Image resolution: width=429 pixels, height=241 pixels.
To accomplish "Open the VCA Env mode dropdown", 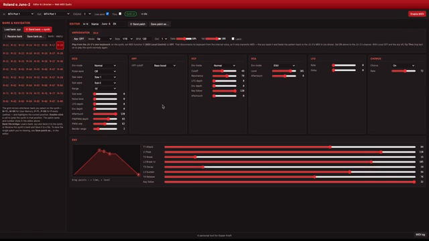I will tap(284, 66).
